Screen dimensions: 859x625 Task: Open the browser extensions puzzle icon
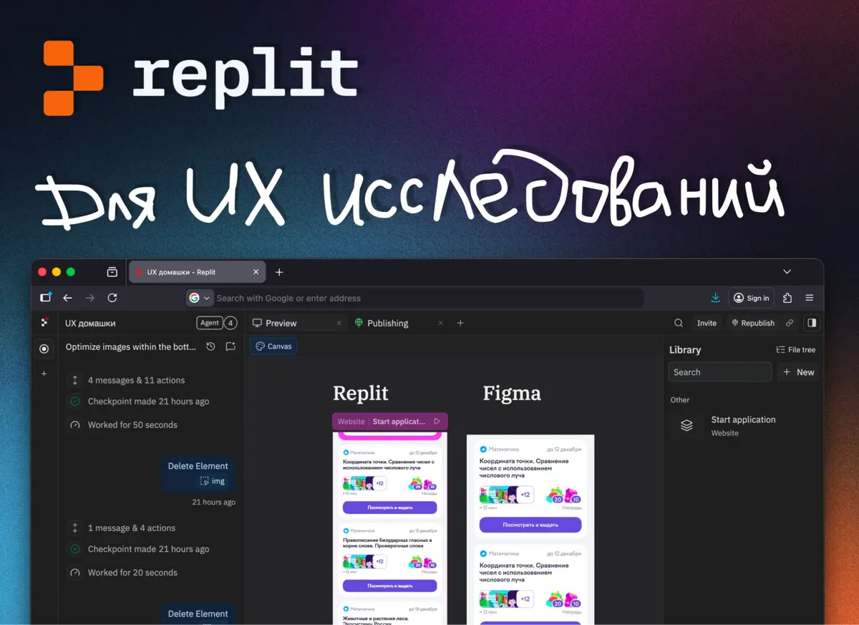click(x=787, y=298)
